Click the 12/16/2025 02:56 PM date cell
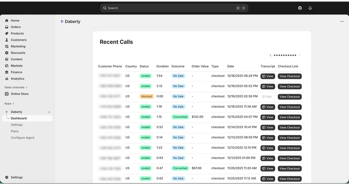Viewport: 349px width, 196px height. pyautogui.click(x=243, y=96)
